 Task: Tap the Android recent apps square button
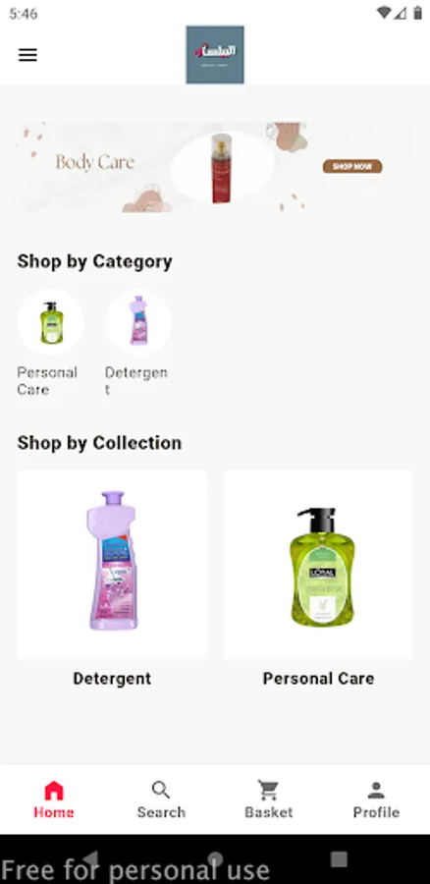[339, 858]
